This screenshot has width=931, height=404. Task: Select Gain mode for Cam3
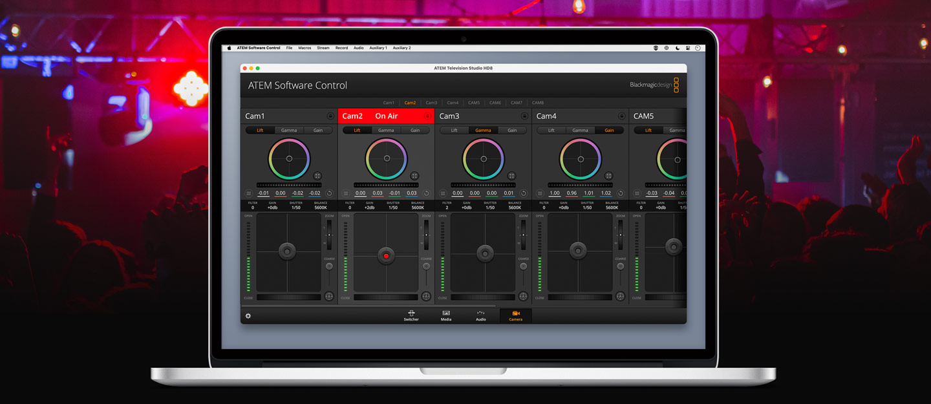tap(512, 131)
